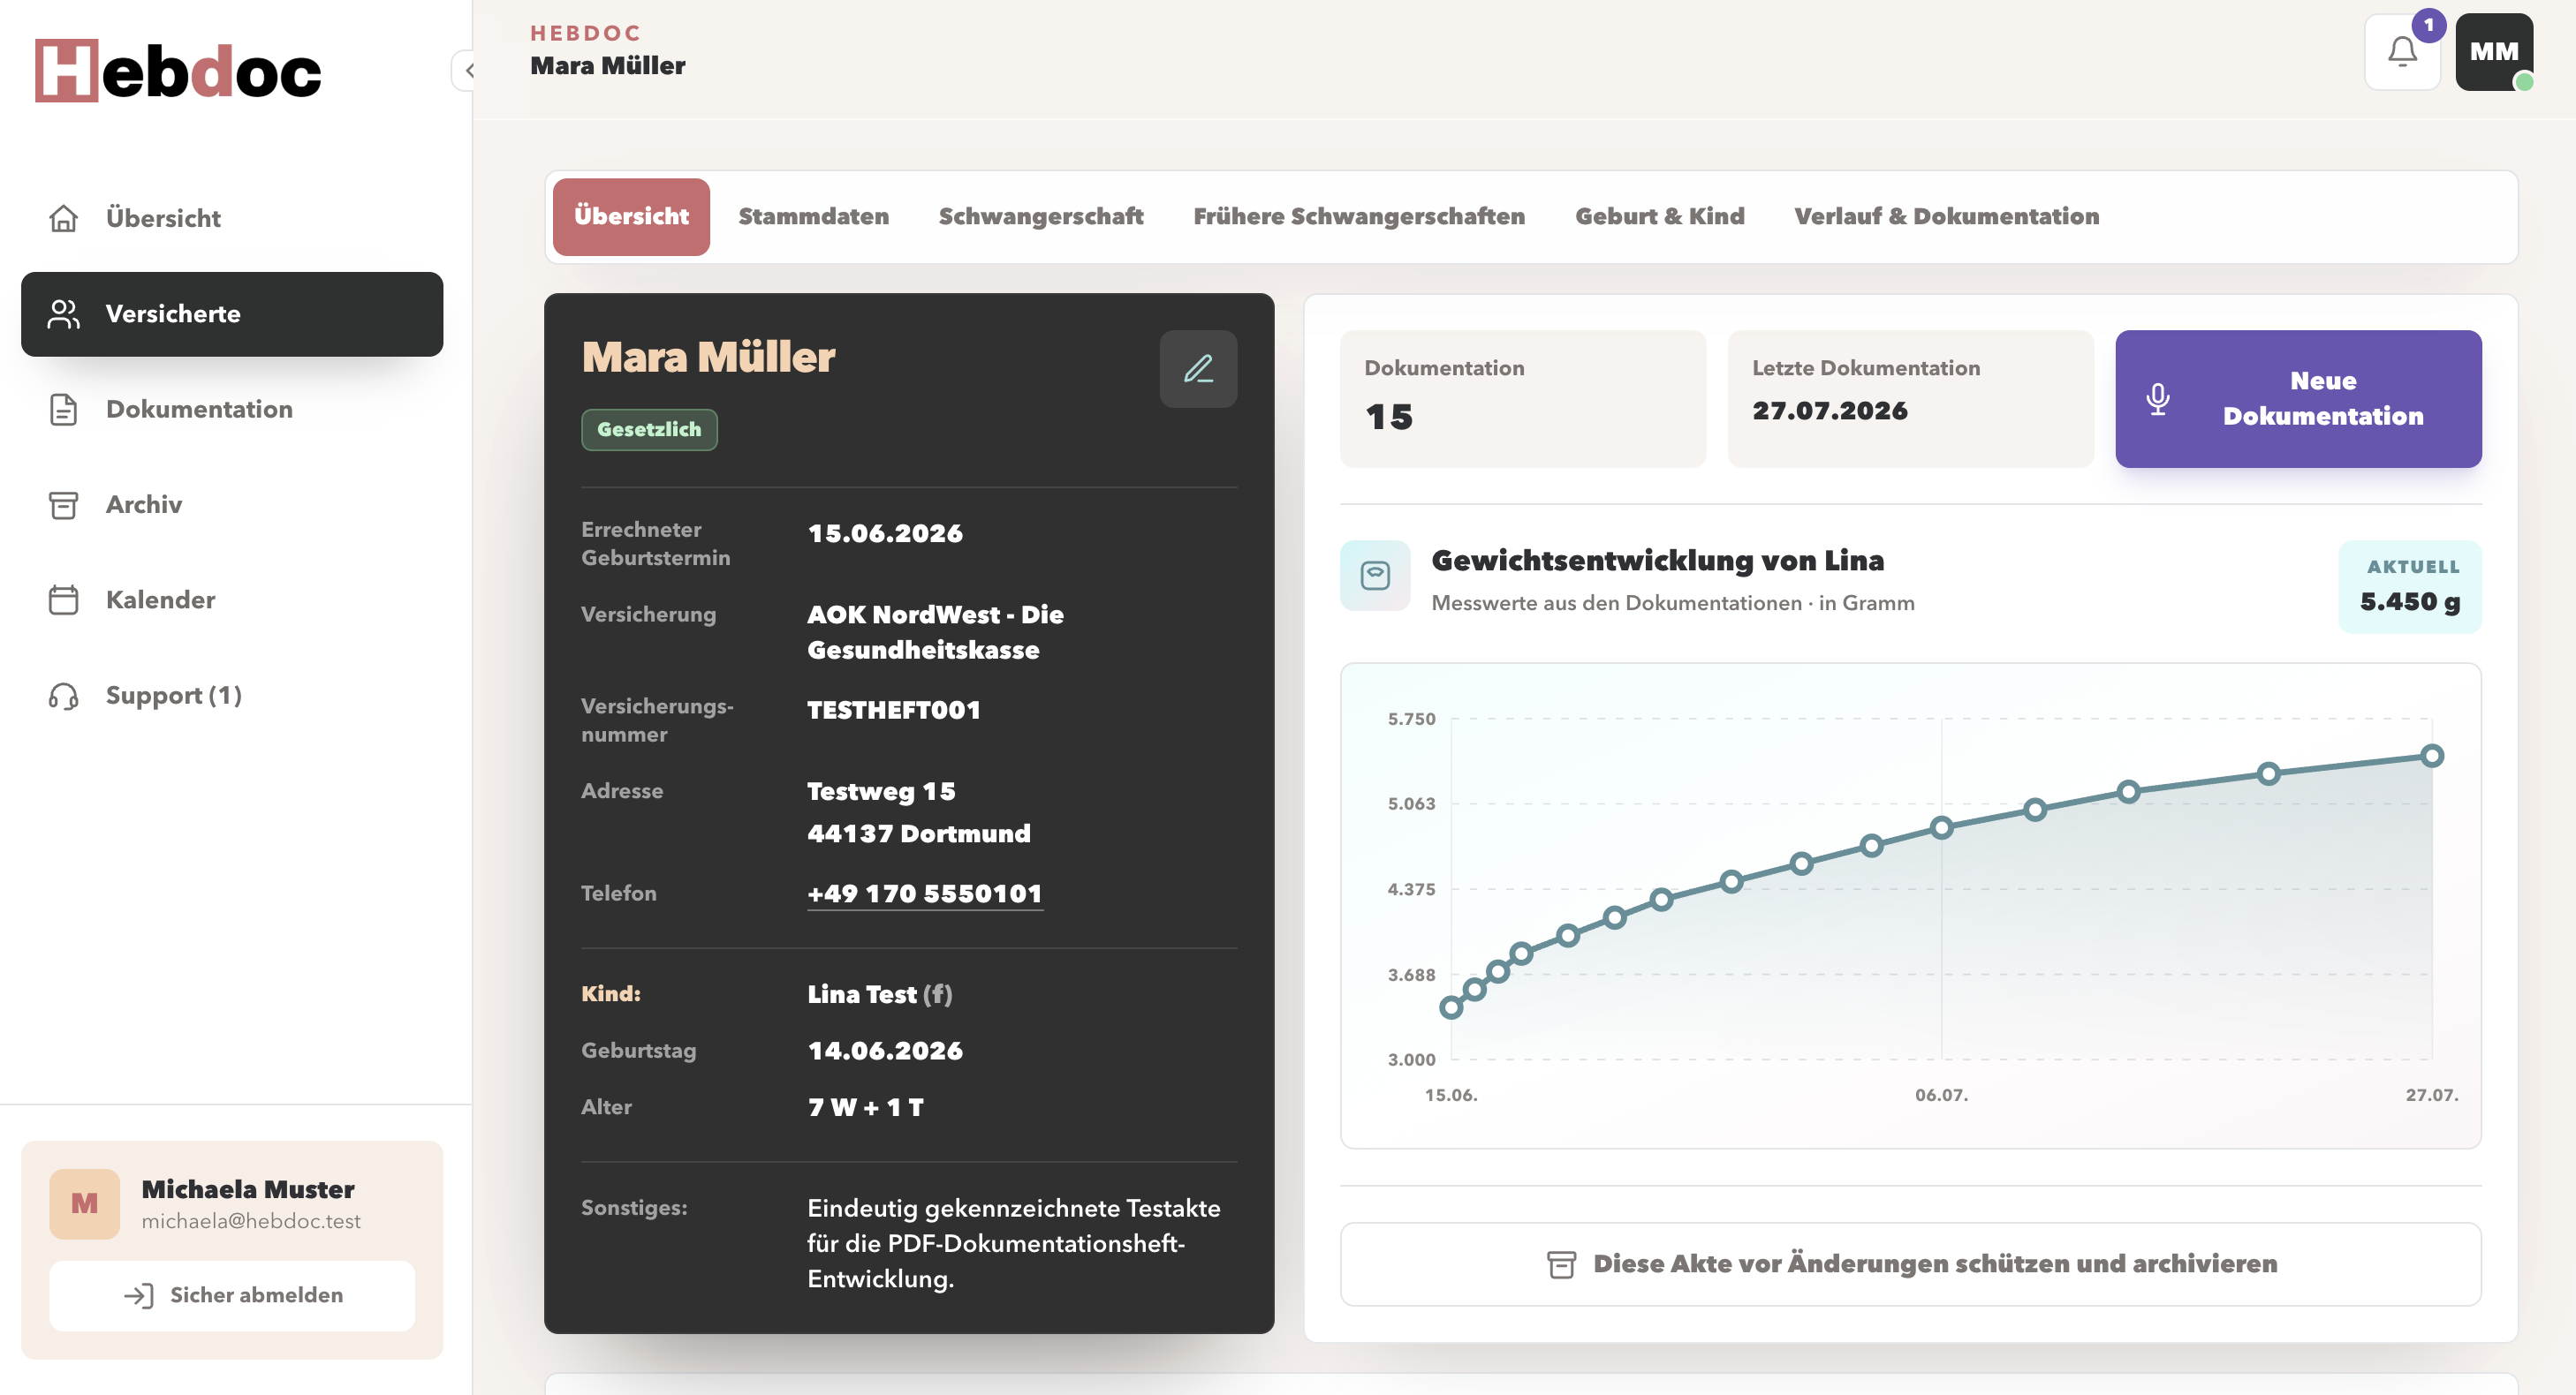Click the Versicherungsnummer TESTHEFT001

[893, 711]
